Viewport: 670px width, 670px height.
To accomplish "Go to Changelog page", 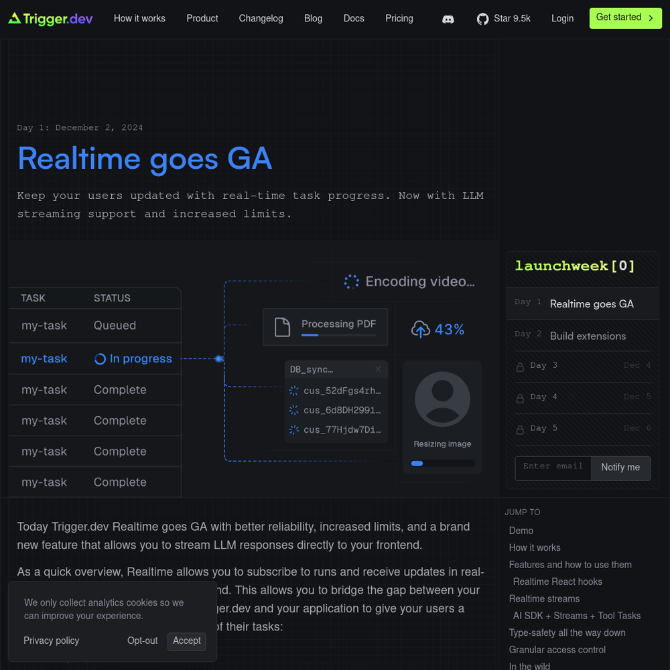I will click(261, 18).
